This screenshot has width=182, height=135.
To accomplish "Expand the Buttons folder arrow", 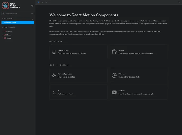I will click(3, 31).
